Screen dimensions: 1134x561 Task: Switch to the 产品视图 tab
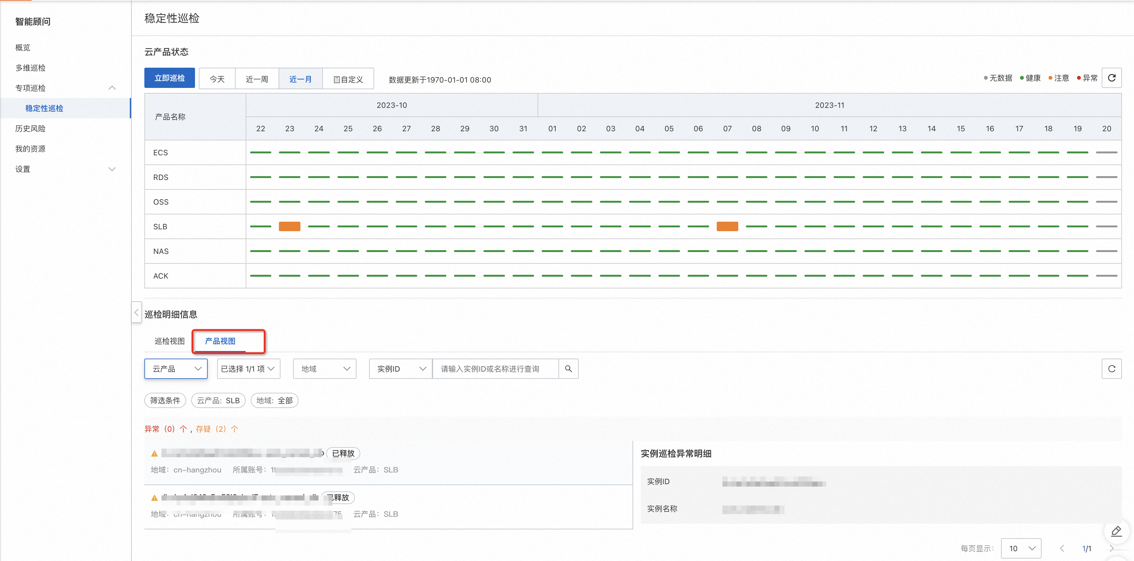[x=220, y=341]
